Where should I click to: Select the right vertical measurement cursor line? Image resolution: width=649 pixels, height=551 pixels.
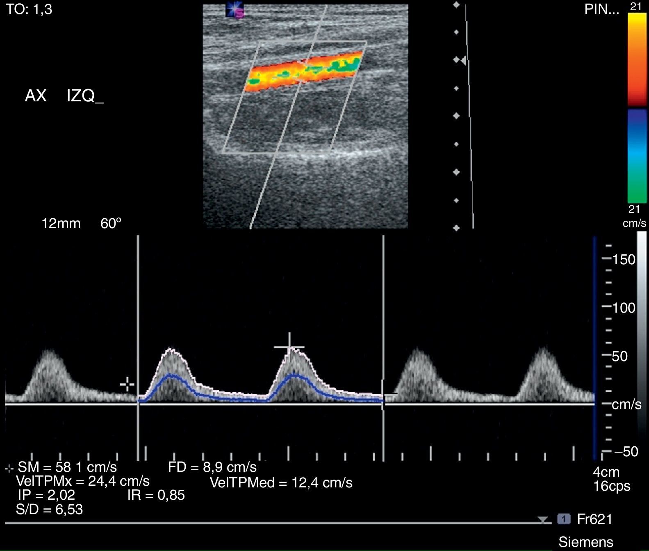383,328
